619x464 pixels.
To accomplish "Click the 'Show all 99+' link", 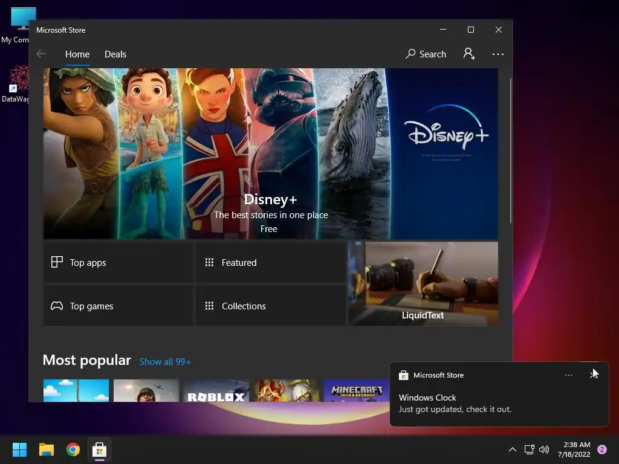I will pyautogui.click(x=165, y=362).
